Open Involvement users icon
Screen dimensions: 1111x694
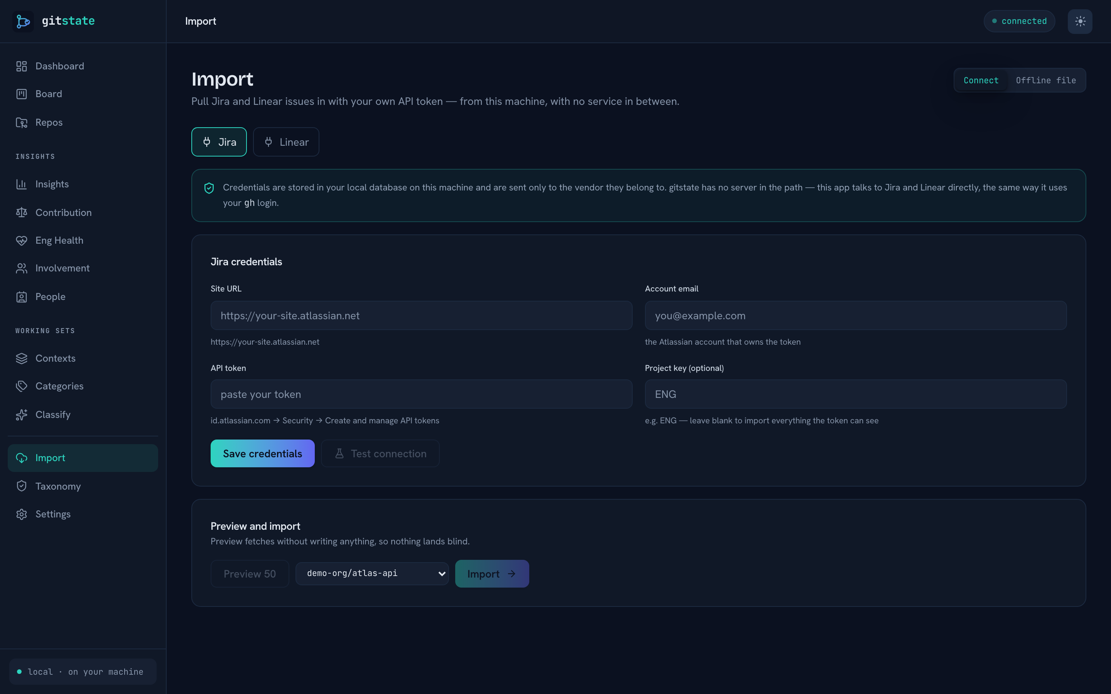(22, 268)
